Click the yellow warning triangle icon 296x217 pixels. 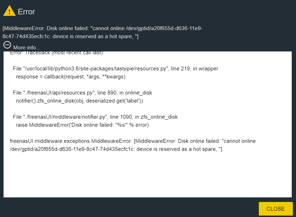click(9, 11)
